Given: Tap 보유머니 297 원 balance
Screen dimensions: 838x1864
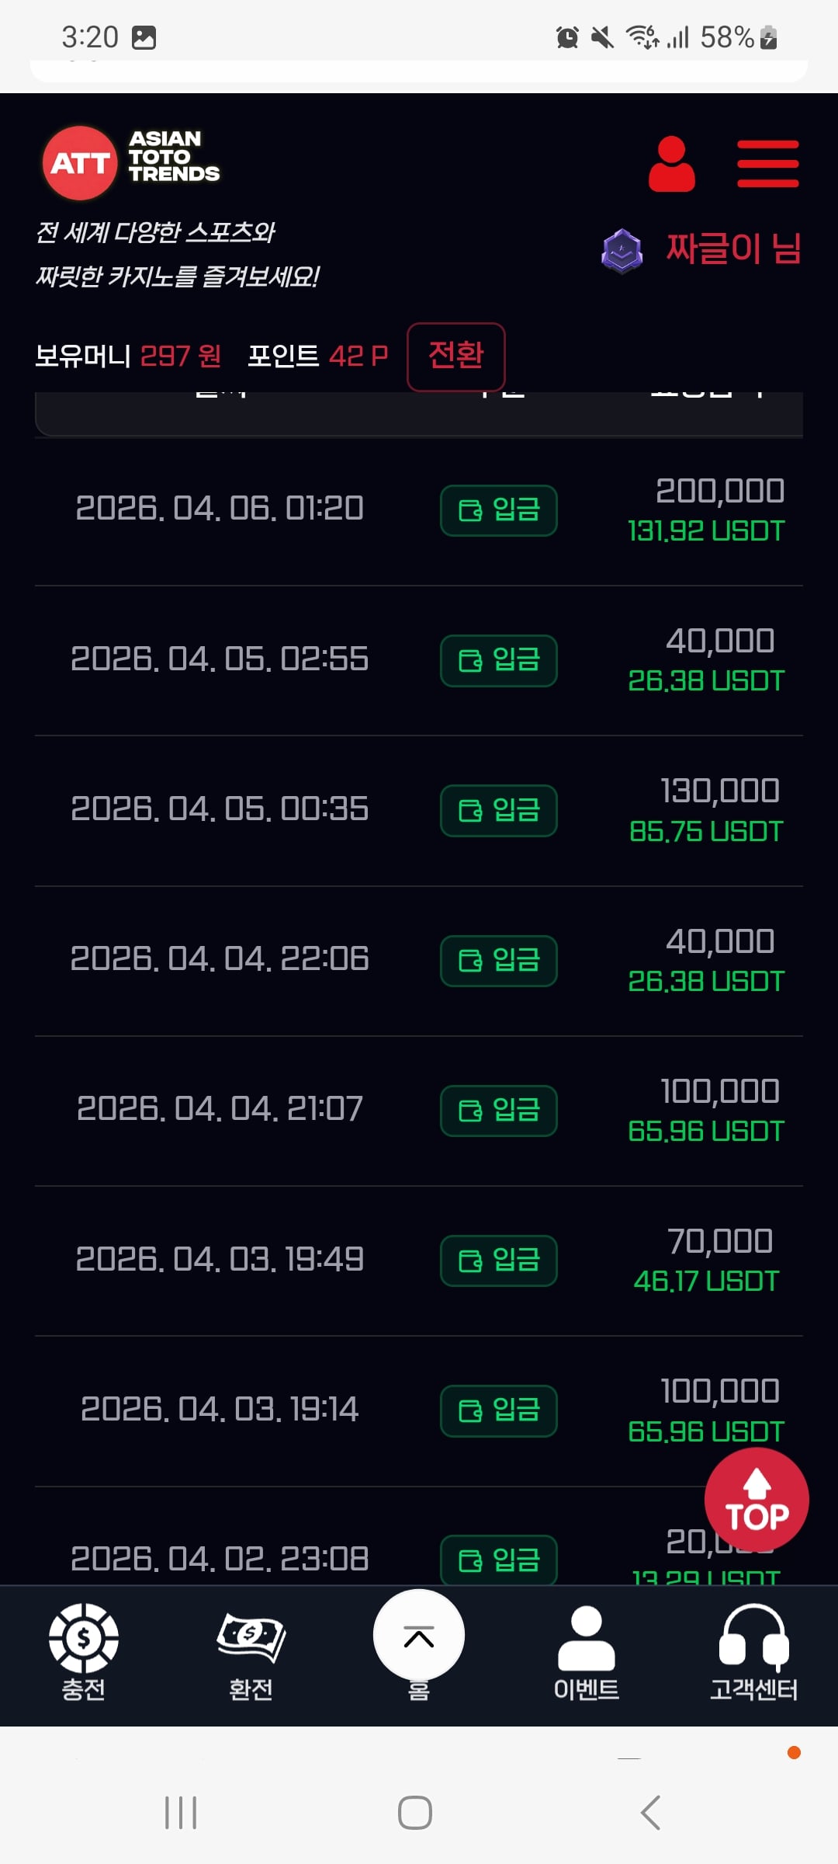Looking at the screenshot, I should pyautogui.click(x=129, y=356).
